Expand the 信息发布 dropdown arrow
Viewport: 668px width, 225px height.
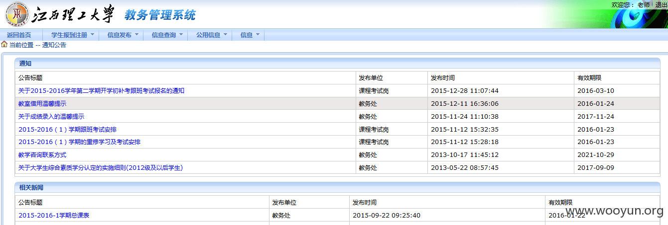[136, 35]
